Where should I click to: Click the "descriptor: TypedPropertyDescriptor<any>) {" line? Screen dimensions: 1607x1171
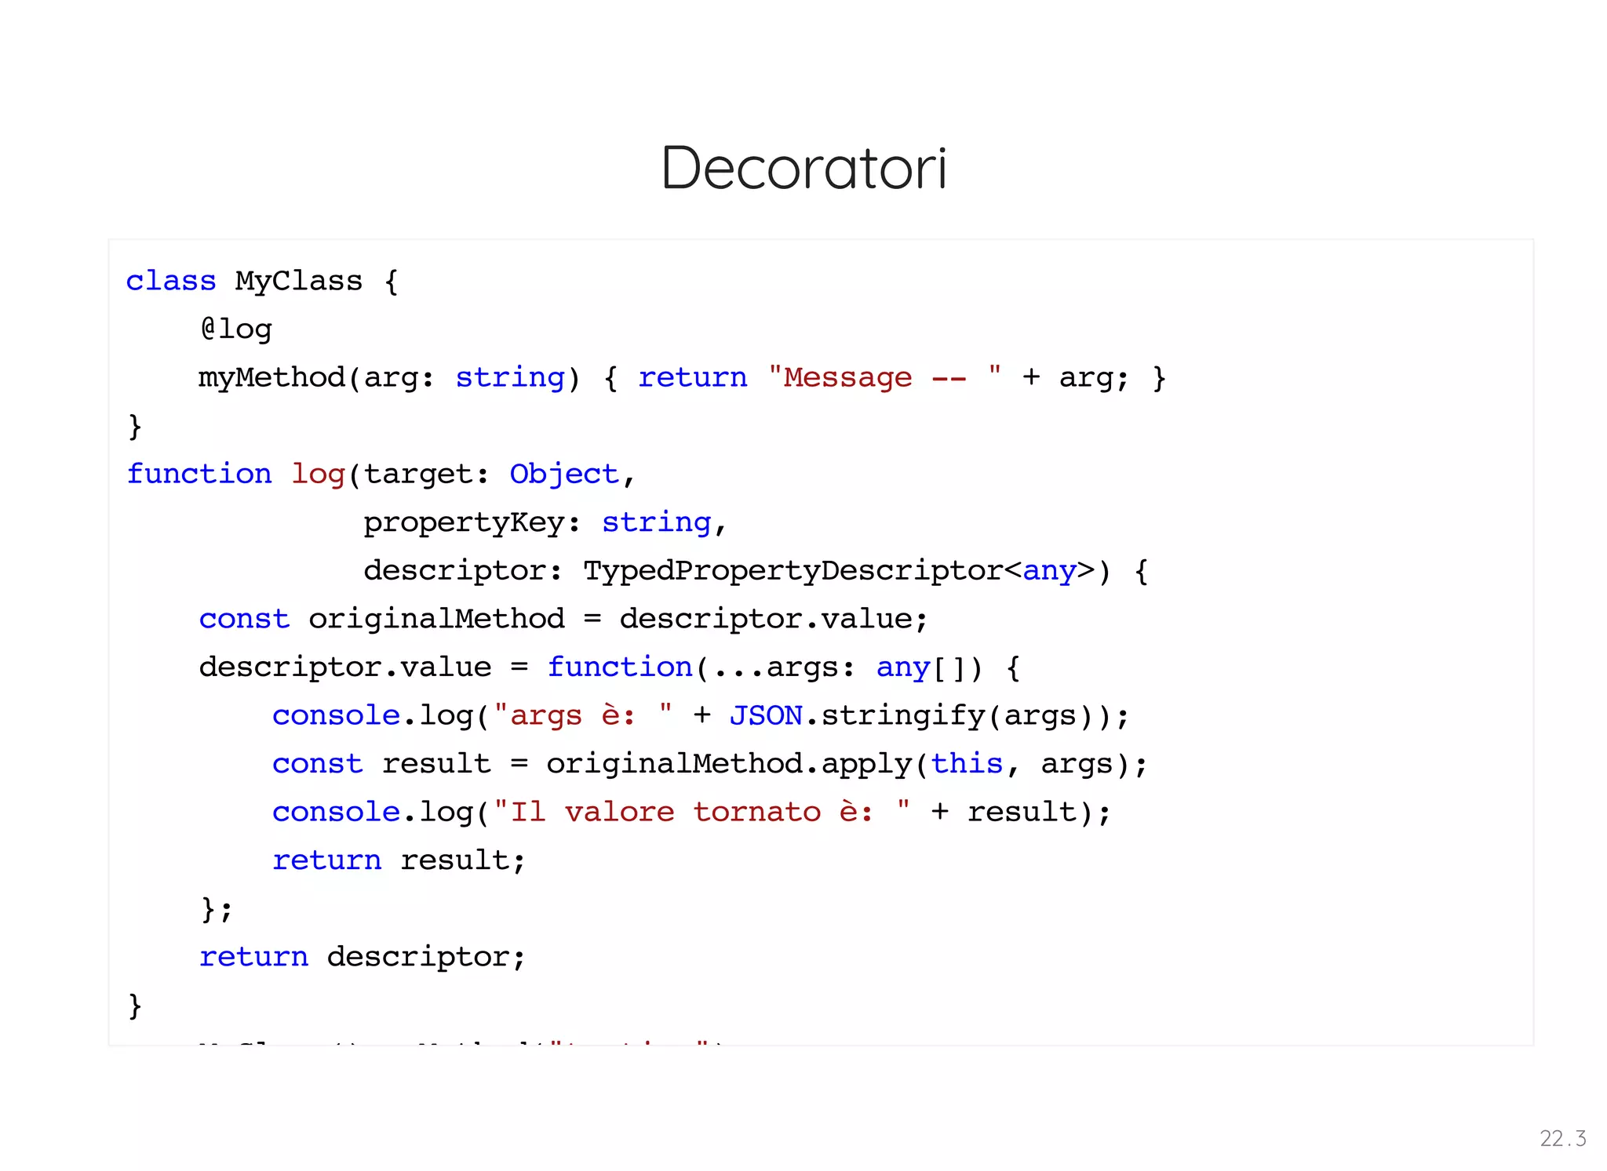pos(756,571)
